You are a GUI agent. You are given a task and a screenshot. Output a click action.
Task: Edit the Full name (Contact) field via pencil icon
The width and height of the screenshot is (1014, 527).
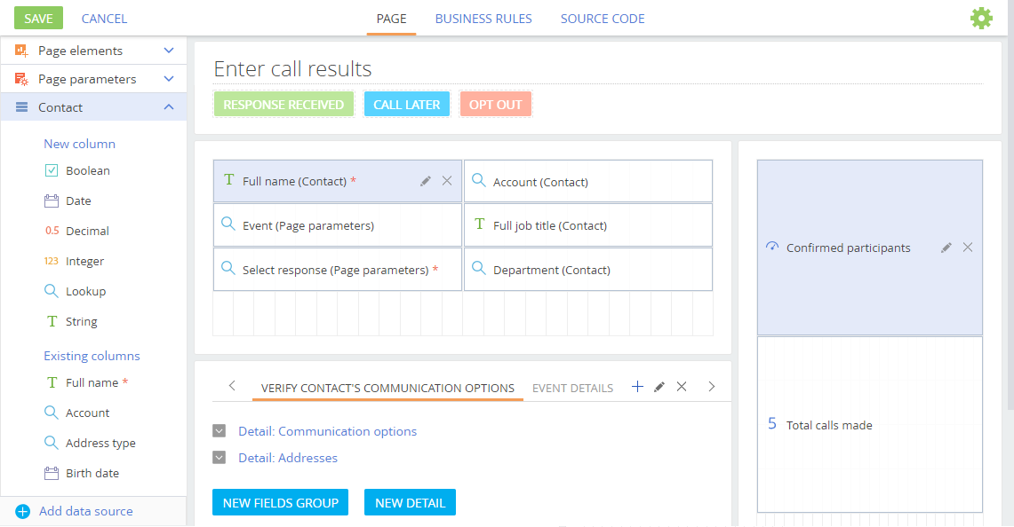(x=426, y=180)
